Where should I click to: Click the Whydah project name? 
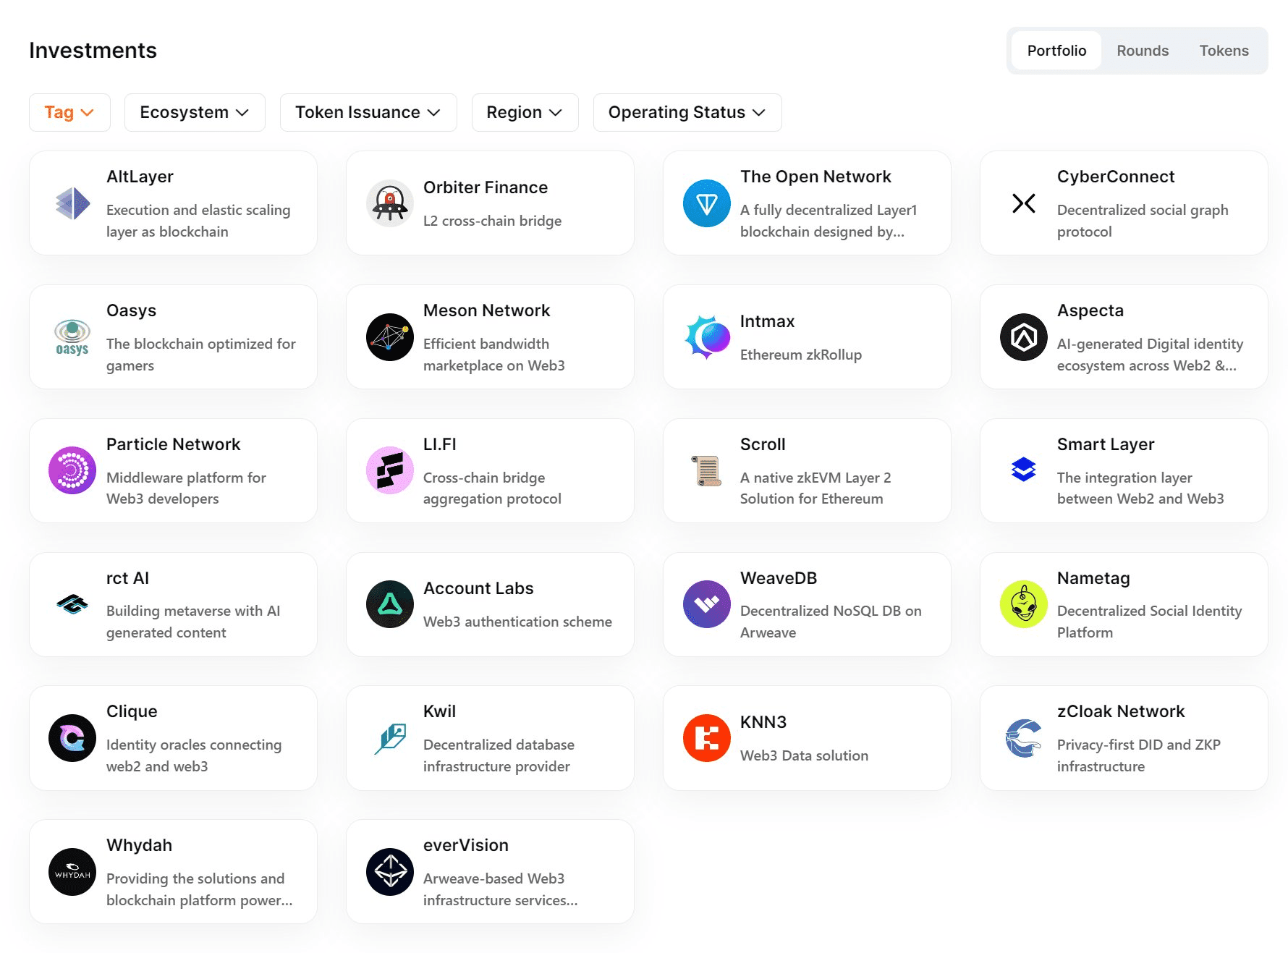[x=139, y=845]
